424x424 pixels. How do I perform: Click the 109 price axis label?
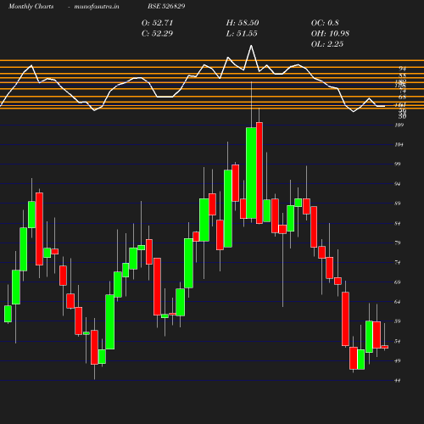(399, 125)
